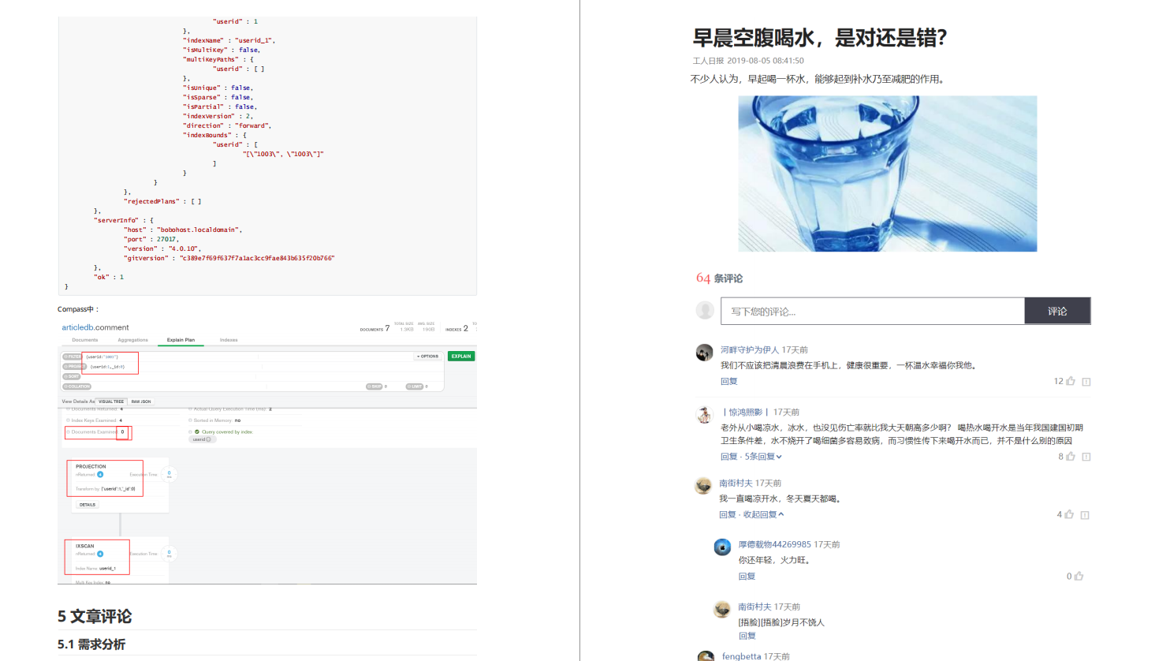This screenshot has height=661, width=1155.
Task: Click the default avatar beside the comment box
Action: point(704,310)
